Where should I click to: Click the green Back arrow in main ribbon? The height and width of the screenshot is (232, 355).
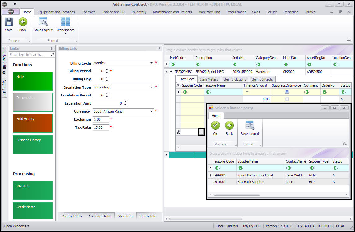click(23, 22)
